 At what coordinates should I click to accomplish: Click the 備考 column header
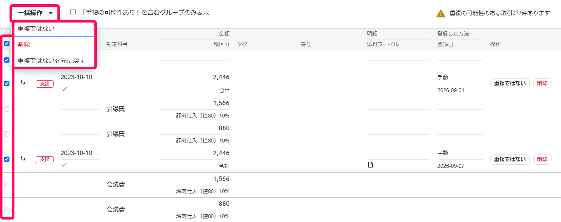point(305,44)
